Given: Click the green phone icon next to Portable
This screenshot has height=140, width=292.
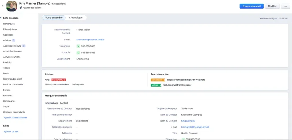Looking at the screenshot, I should pos(78,53).
